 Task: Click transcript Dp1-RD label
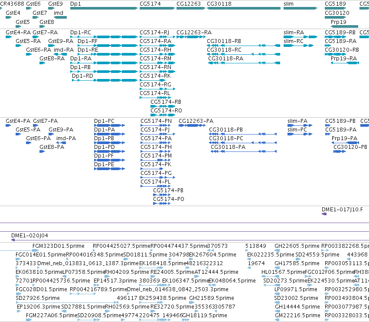[x=82, y=76]
